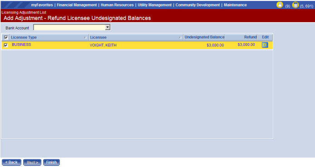Open the Community Development menu

point(198,5)
